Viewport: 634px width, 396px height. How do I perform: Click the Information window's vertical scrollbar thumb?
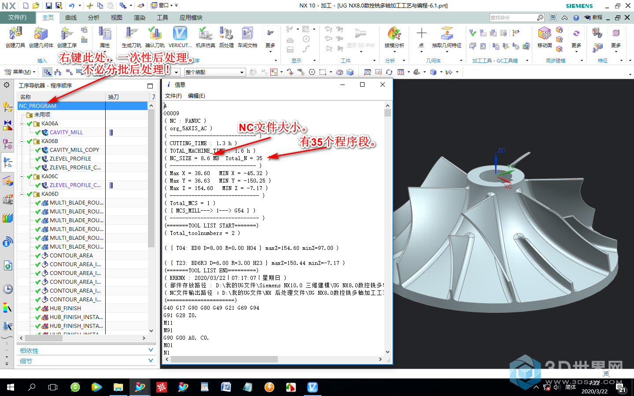point(387,113)
